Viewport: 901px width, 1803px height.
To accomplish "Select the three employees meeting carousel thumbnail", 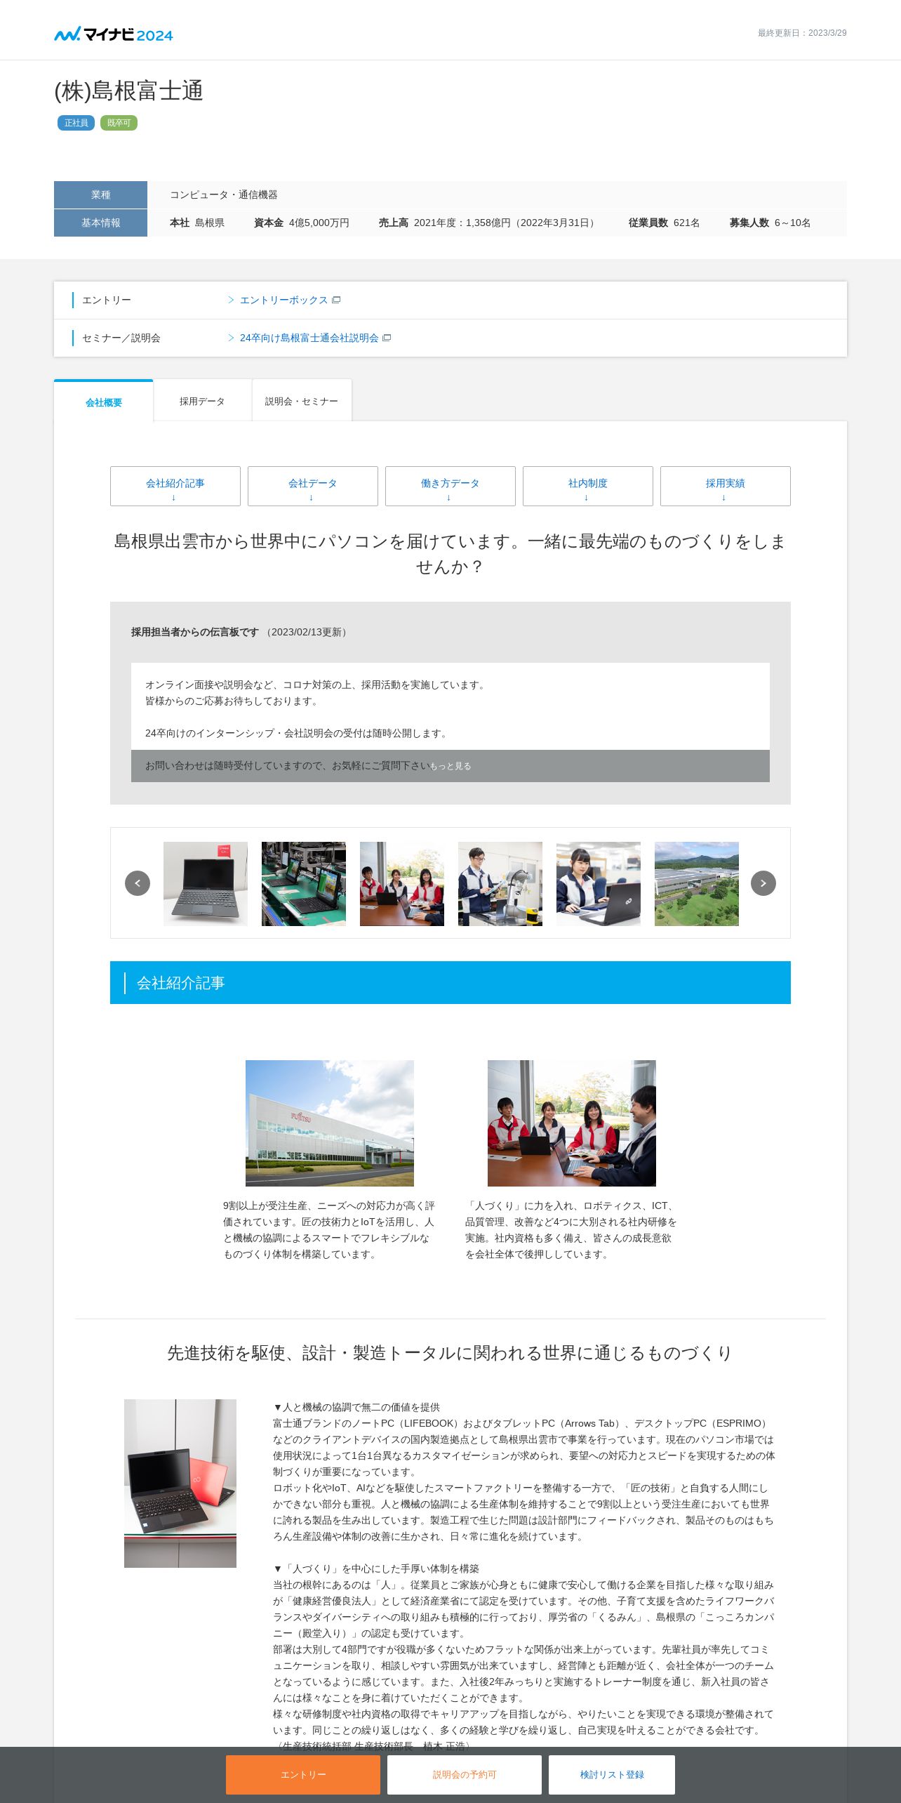I will coord(402,883).
